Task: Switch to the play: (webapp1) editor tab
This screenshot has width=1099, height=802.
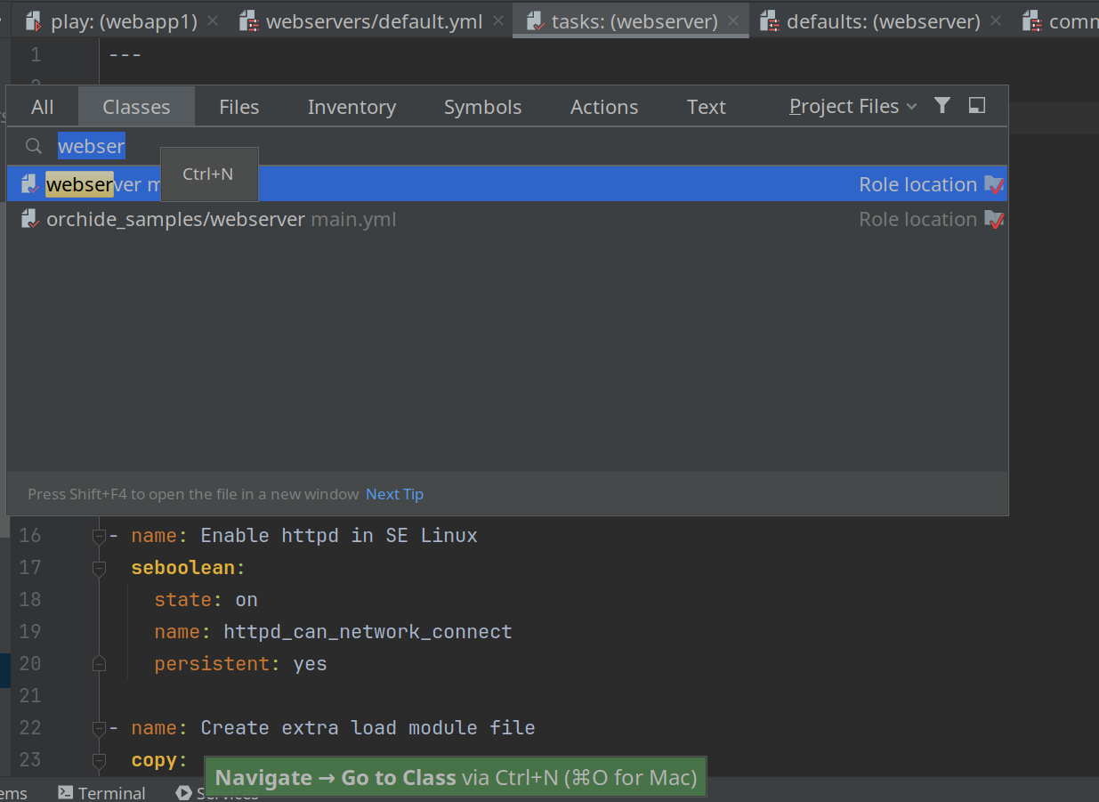Action: coord(124,21)
